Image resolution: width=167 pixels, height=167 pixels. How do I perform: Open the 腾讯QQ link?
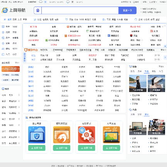click(65, 96)
